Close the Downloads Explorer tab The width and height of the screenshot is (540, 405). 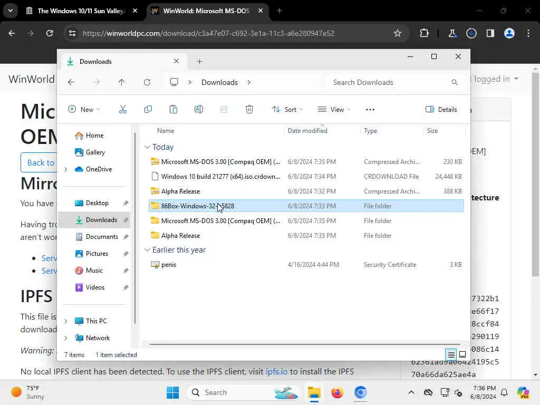point(176,61)
